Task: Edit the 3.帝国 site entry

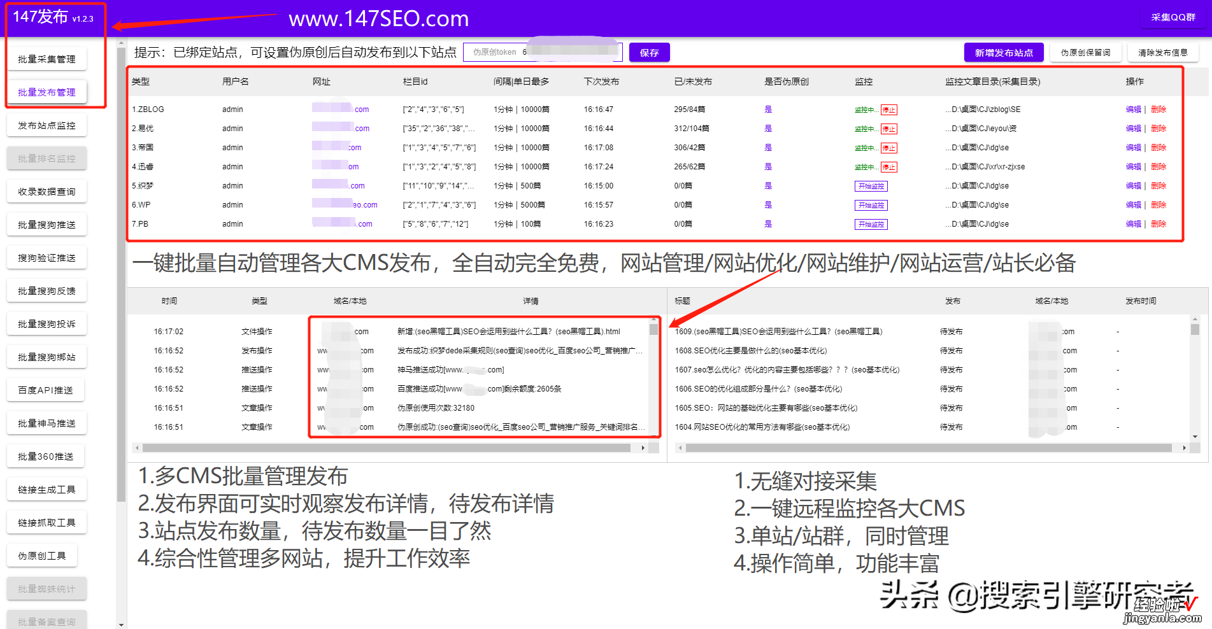Action: 1134,148
